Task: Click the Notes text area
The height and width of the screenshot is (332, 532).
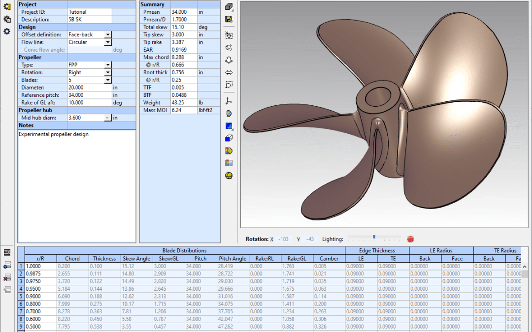Action: [76, 187]
